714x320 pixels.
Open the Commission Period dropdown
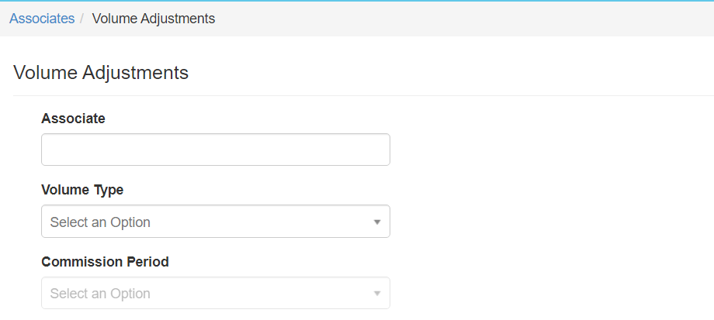[x=215, y=294]
